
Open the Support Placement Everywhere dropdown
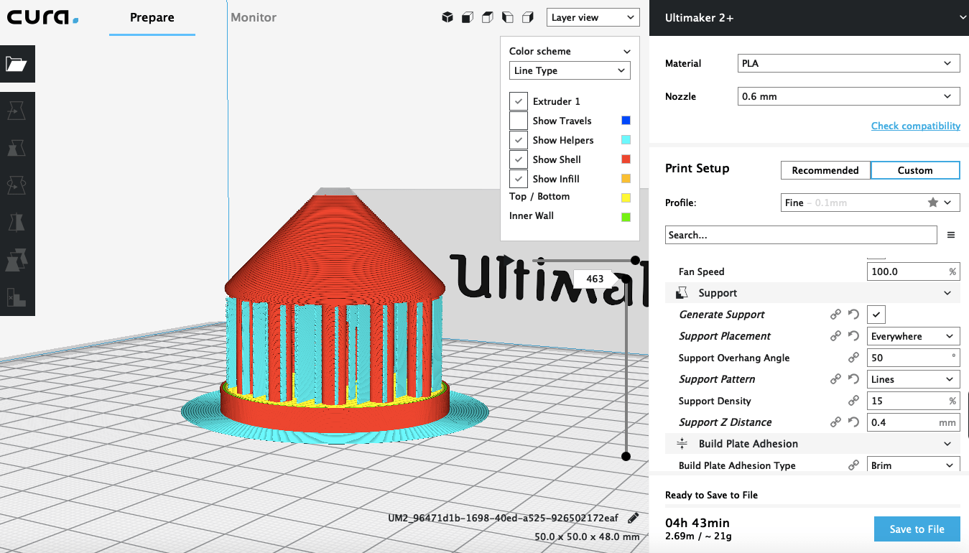[x=914, y=336]
